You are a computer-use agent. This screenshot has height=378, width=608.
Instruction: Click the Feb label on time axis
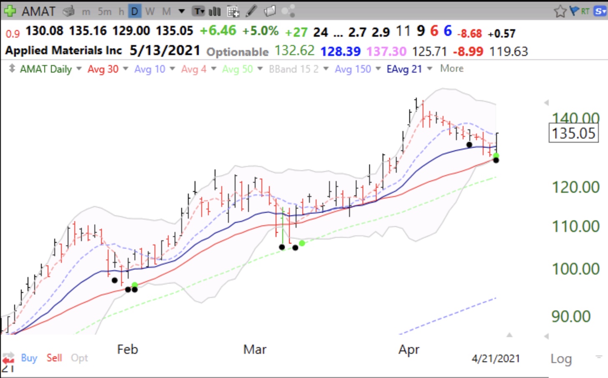pos(127,349)
